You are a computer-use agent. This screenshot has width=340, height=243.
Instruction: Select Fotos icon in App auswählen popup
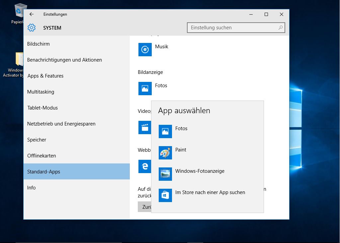click(x=165, y=131)
